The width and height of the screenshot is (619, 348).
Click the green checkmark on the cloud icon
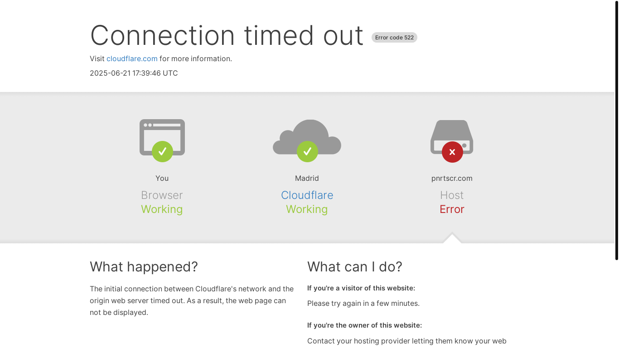(x=307, y=151)
